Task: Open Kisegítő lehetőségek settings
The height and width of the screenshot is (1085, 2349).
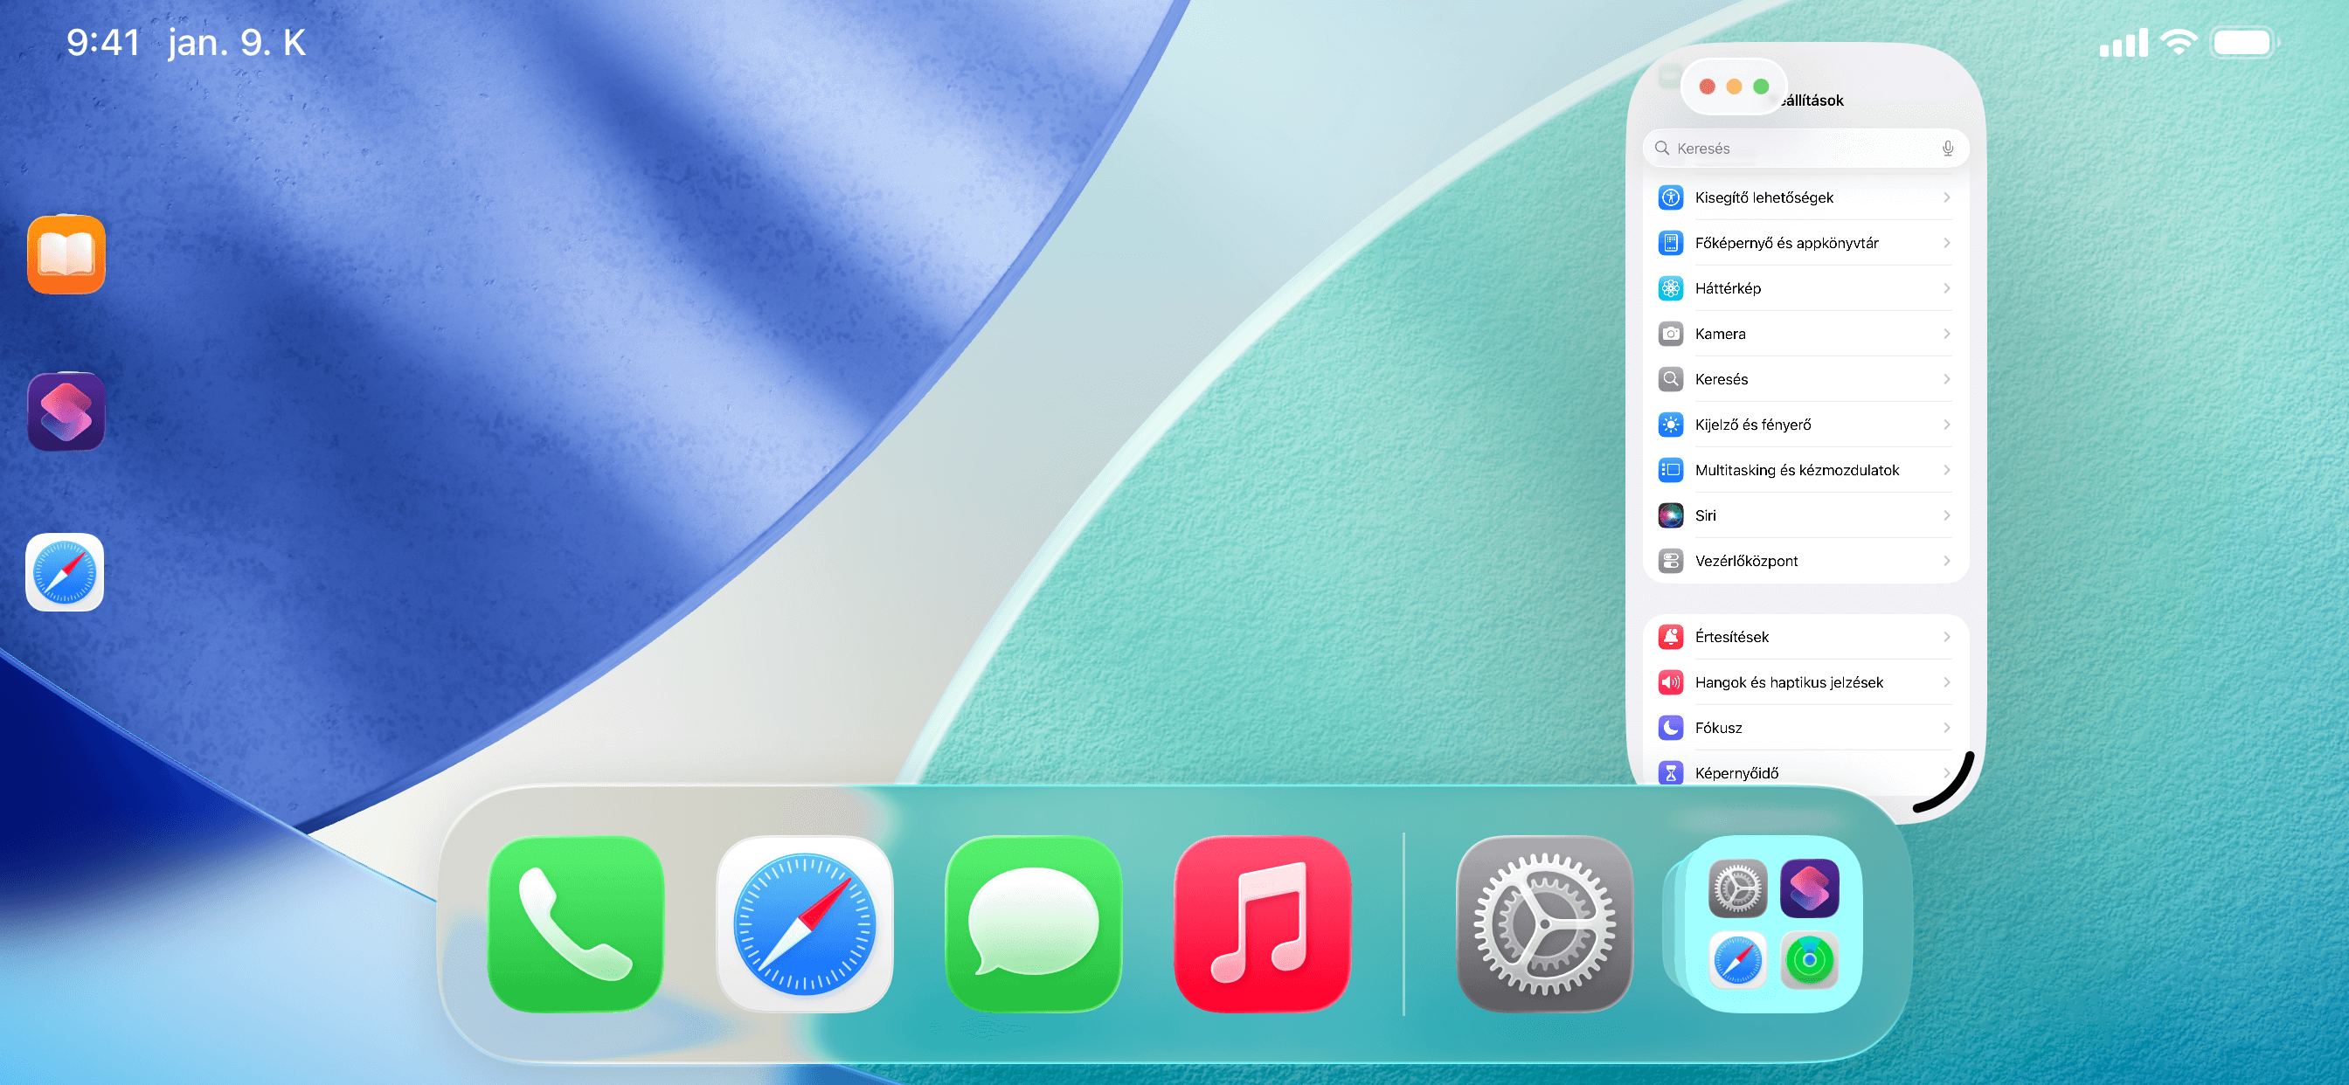Action: (x=1763, y=197)
